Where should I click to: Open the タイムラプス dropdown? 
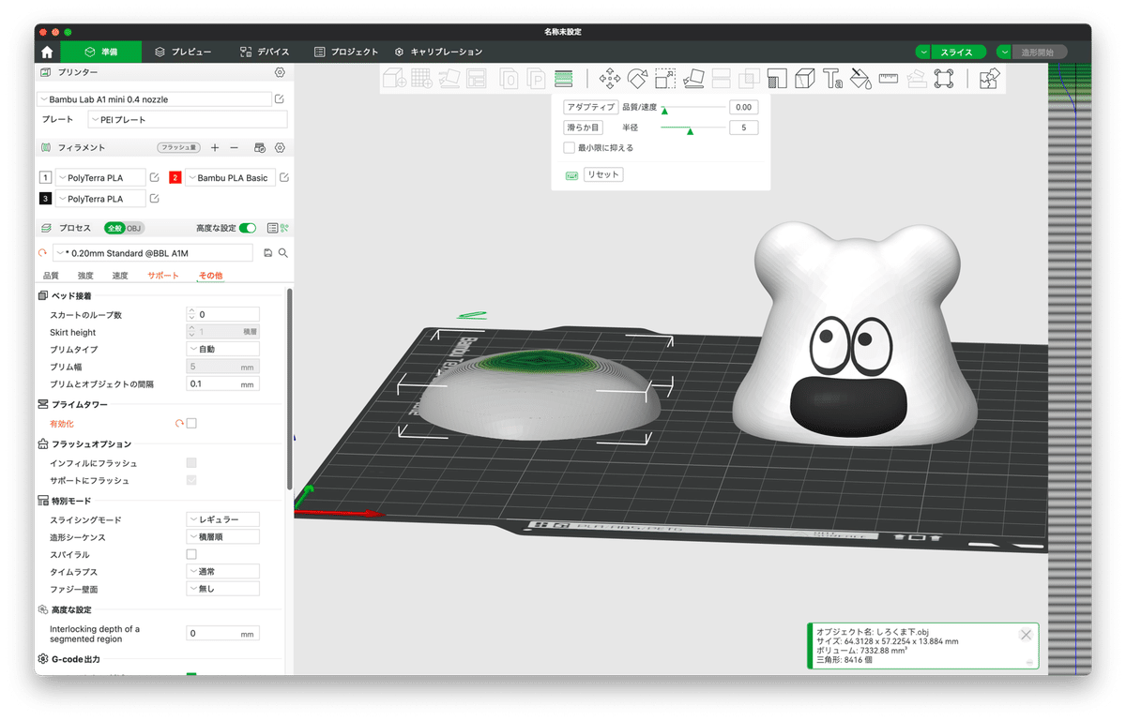[x=223, y=572]
